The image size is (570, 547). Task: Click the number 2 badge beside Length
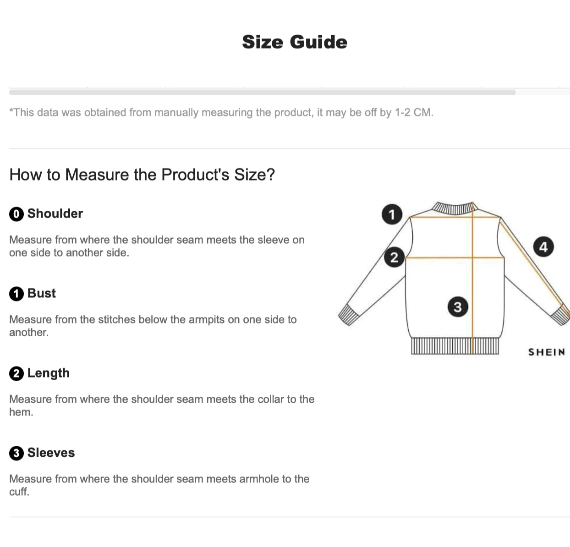pos(16,373)
